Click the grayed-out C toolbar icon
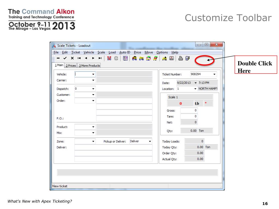The width and height of the screenshot is (279, 209). point(116,58)
